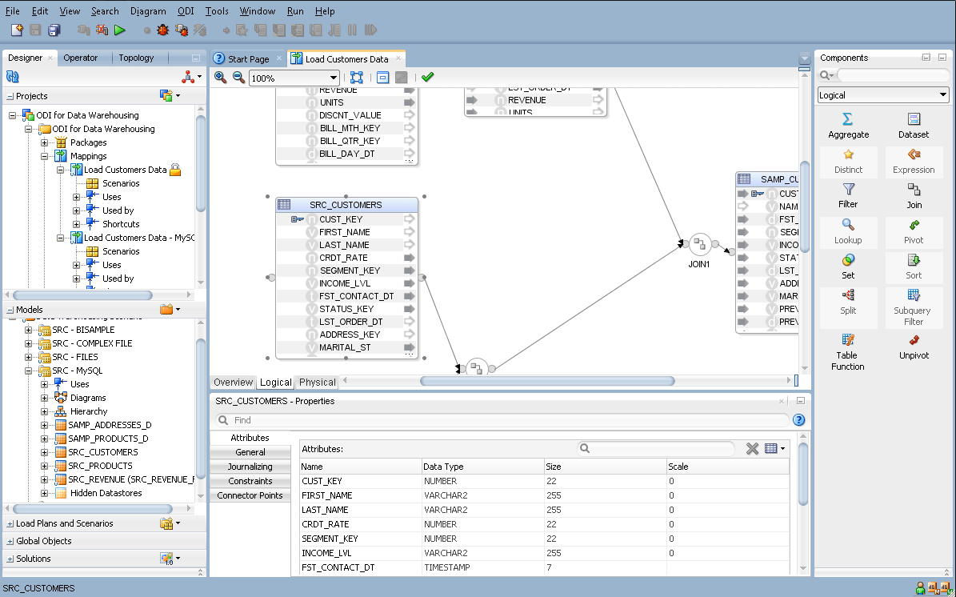Pick the Pivot component
The height and width of the screenshot is (597, 956).
914,232
